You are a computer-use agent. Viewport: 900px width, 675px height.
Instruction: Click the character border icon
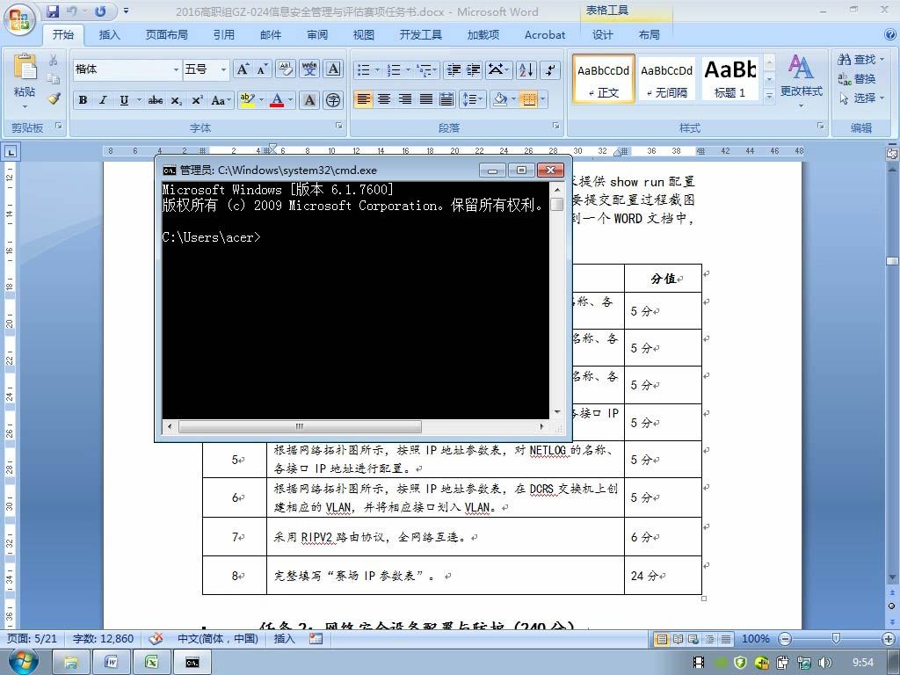[x=333, y=69]
